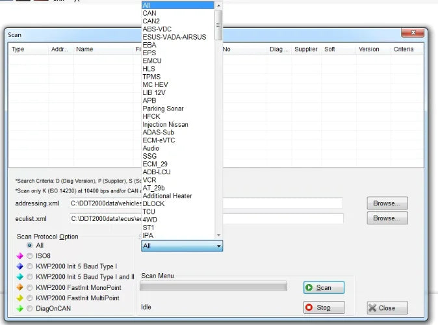The height and width of the screenshot is (325, 438).
Task: Click the Scan Menu progress bar
Action: pos(213,286)
